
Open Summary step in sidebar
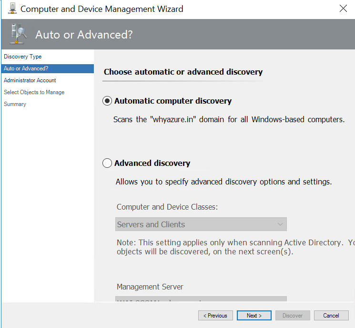[x=15, y=104]
